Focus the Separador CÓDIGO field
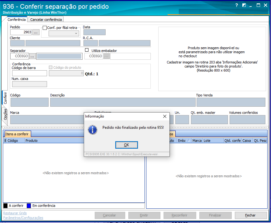Image resolution: width=271 pixels, height=223 pixels. pyautogui.click(x=20, y=56)
